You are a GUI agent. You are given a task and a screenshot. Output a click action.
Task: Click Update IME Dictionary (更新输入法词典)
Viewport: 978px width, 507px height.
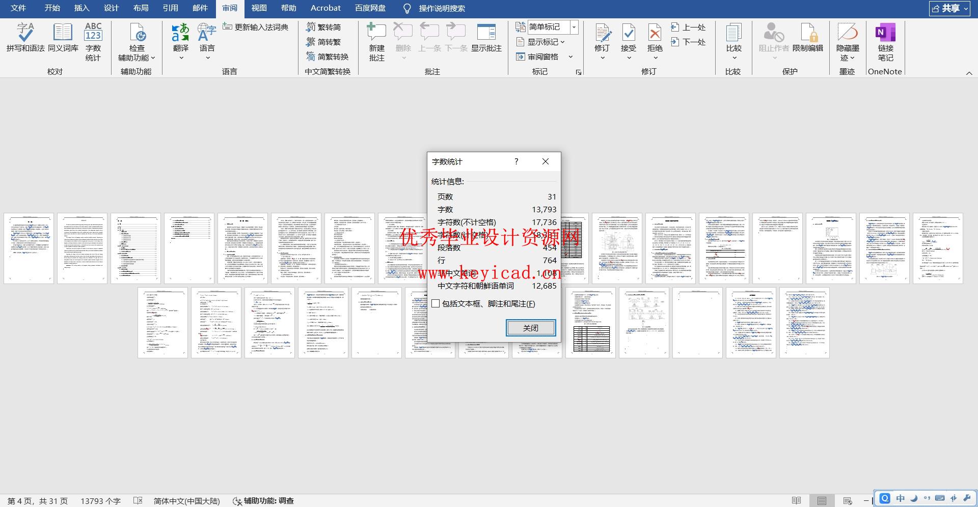256,27
